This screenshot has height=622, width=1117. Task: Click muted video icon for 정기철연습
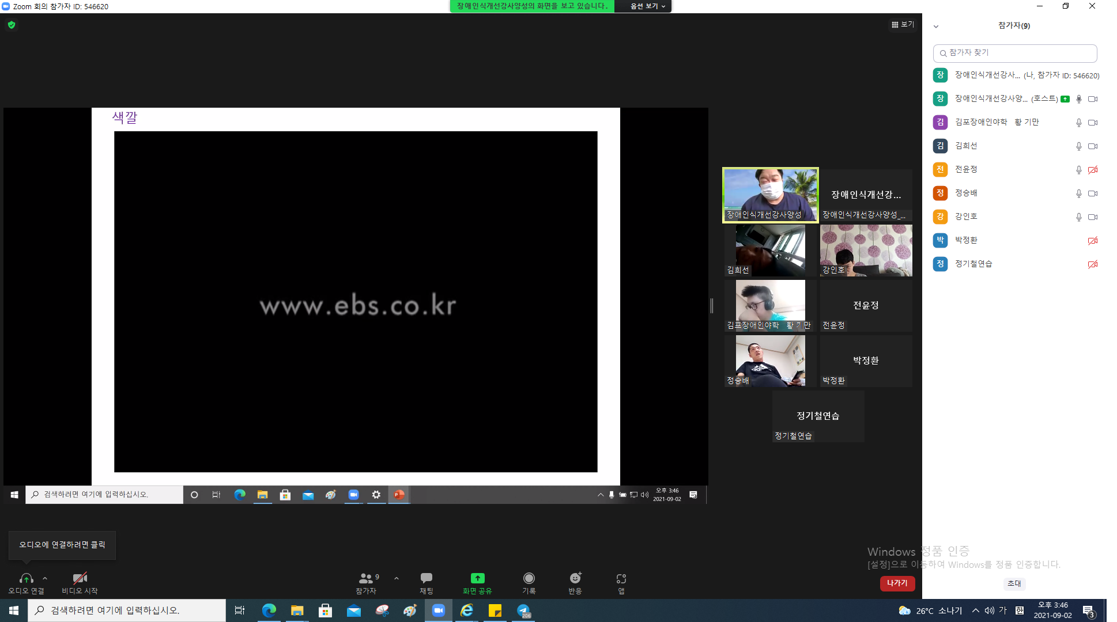1093,264
